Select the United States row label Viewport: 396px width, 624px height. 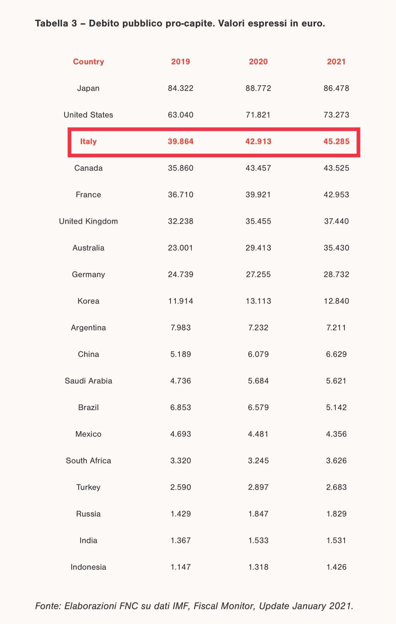tap(88, 115)
